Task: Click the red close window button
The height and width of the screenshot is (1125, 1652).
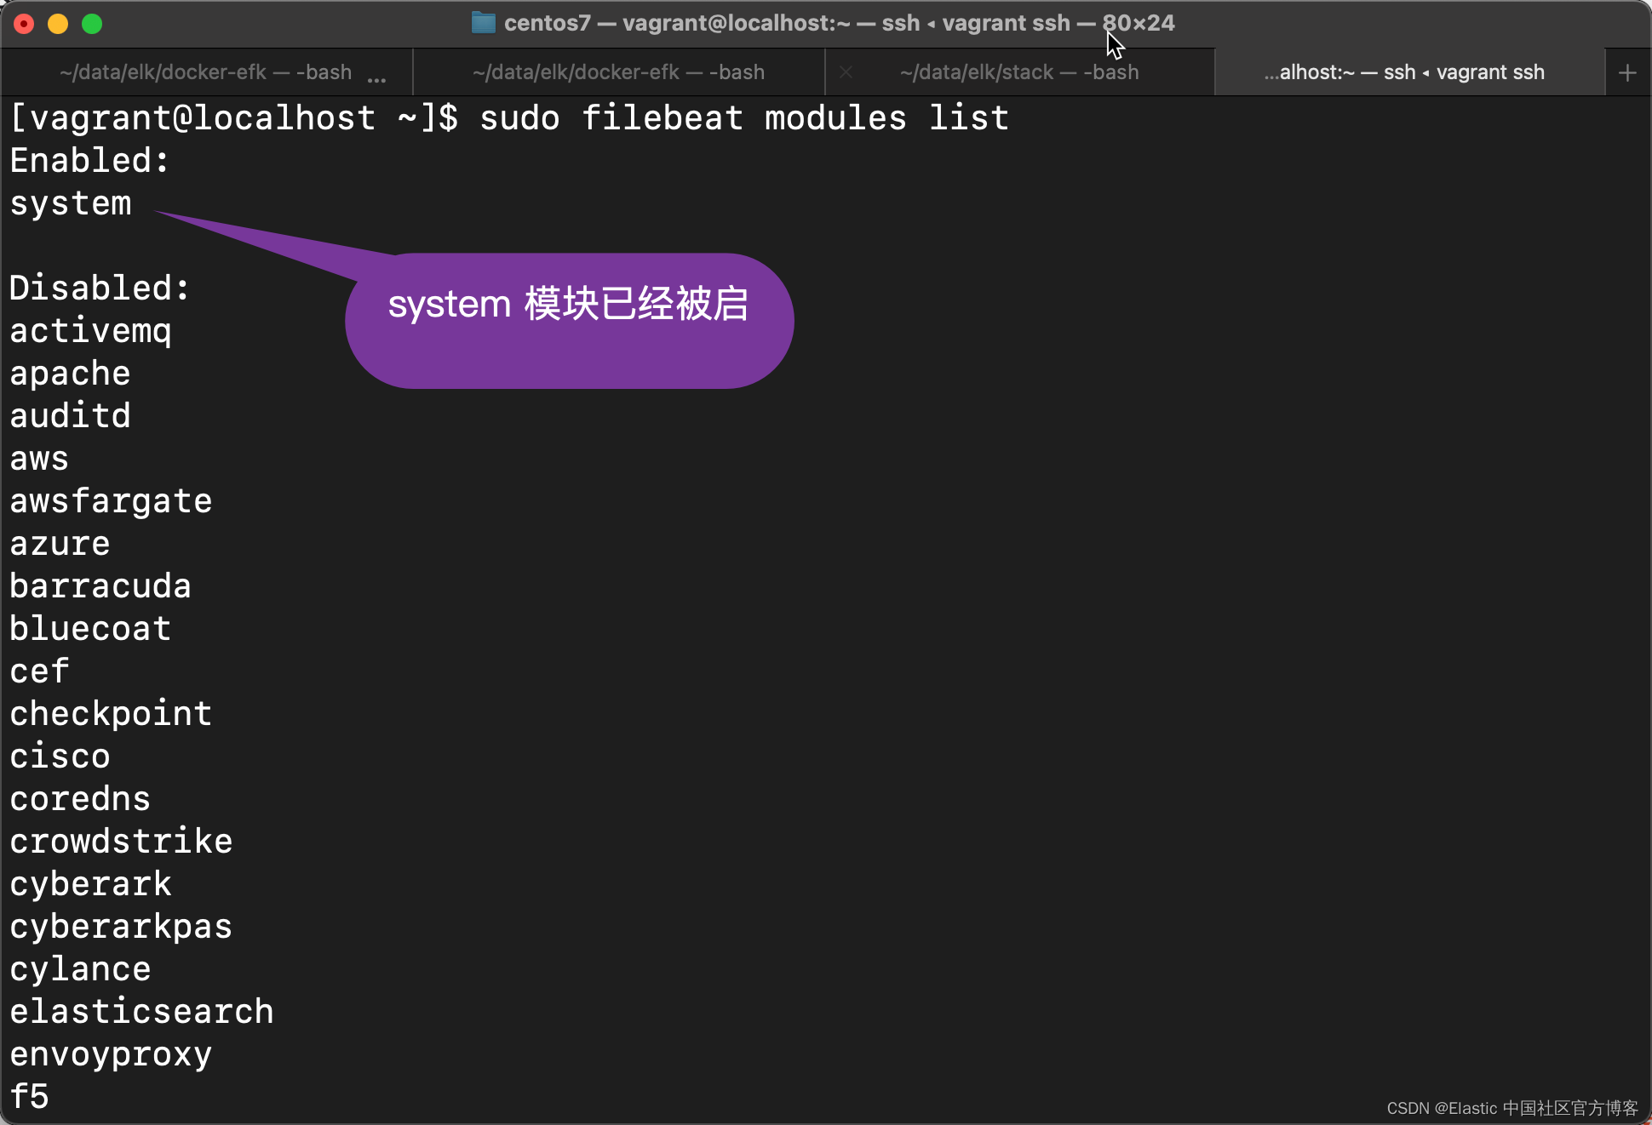Action: 25,24
